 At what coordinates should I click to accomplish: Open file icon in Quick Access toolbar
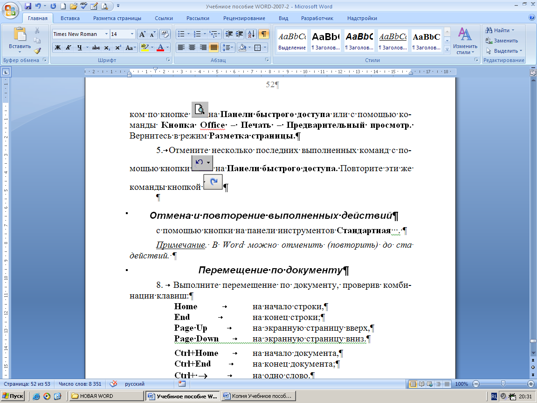[x=73, y=6]
